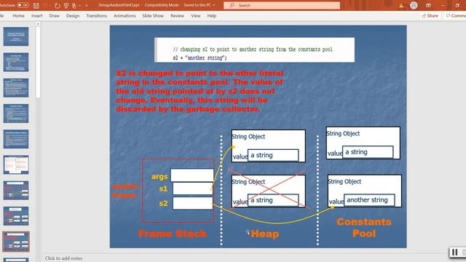Screen dimensions: 466x262
Task: Select the 's1' label on the slide
Action: point(163,188)
